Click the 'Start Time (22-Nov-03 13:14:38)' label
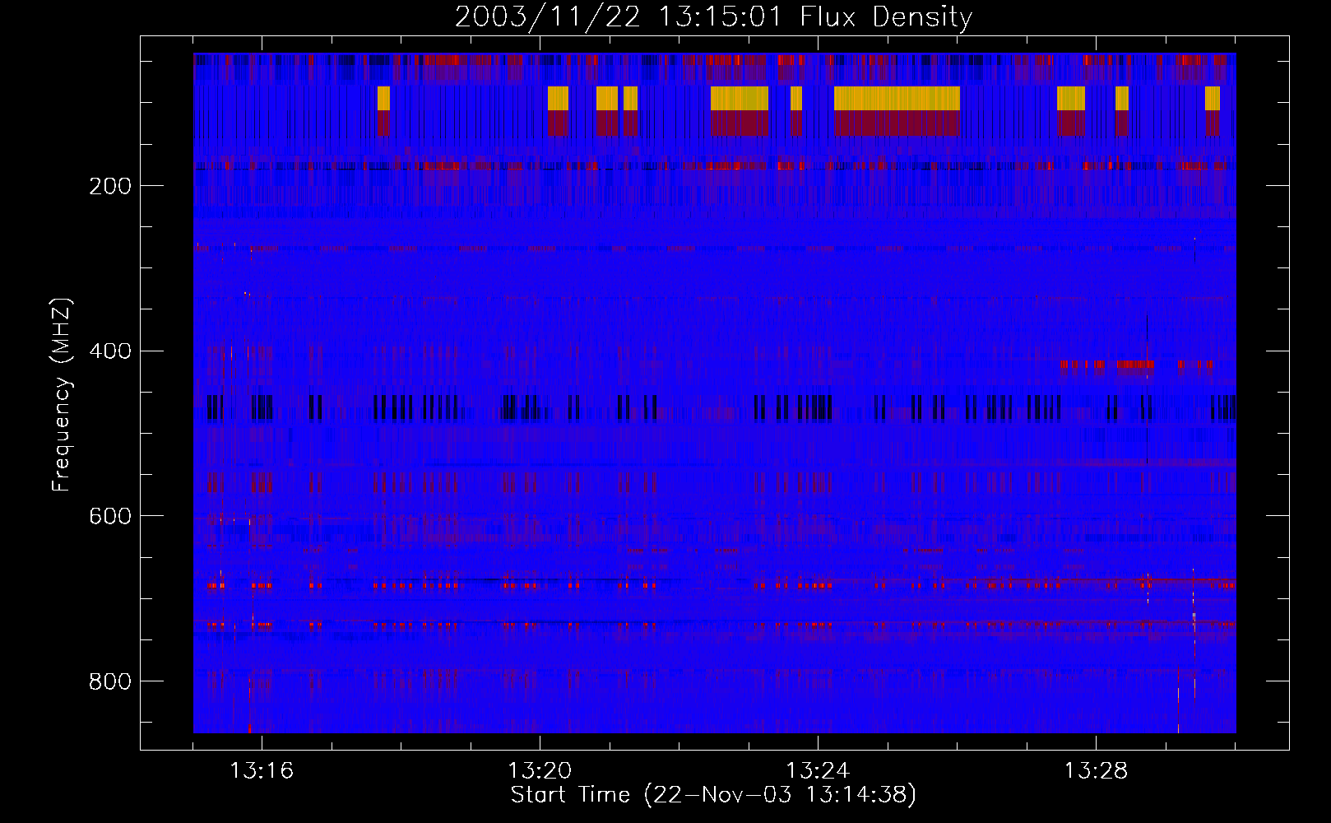1331x823 pixels. click(713, 795)
